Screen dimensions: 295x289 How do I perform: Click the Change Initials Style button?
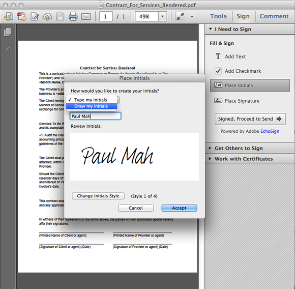pos(98,196)
